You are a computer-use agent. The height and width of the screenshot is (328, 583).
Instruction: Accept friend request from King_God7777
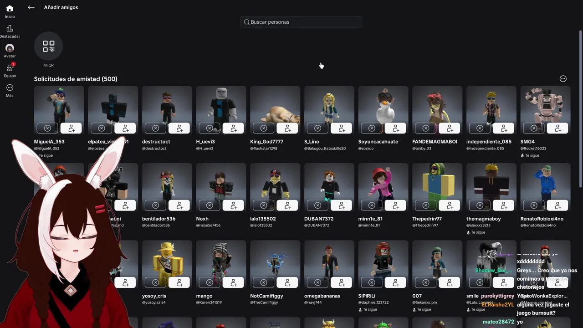pyautogui.click(x=287, y=128)
